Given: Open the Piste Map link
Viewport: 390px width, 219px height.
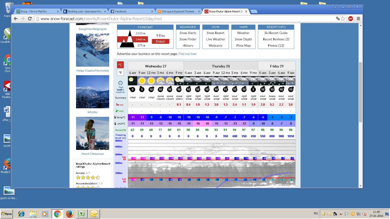Looking at the screenshot, I should (x=243, y=45).
